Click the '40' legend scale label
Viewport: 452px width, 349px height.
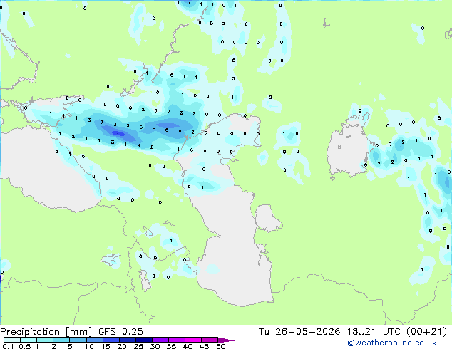pyautogui.click(x=188, y=346)
